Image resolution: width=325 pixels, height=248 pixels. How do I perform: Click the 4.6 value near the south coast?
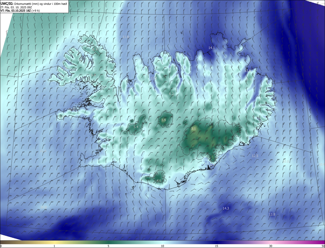point(159,181)
